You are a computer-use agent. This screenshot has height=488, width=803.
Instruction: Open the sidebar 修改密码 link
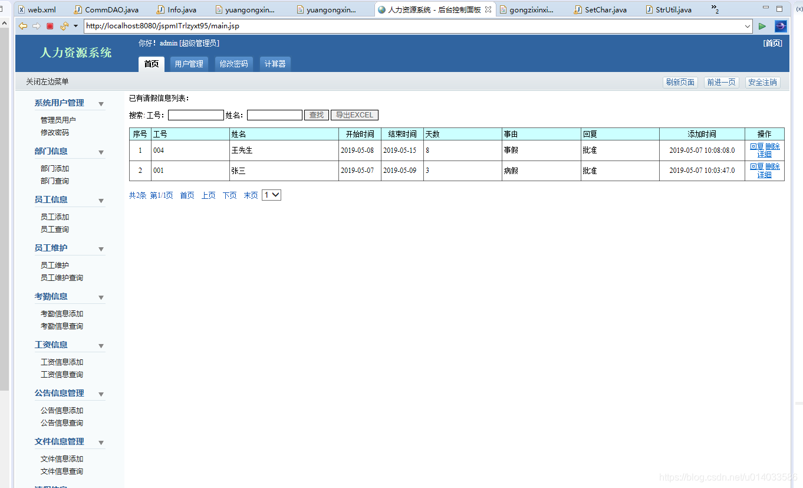(55, 133)
